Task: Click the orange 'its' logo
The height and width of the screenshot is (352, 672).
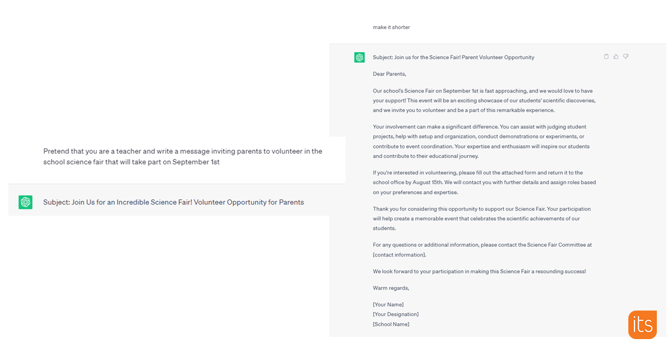Action: [642, 325]
